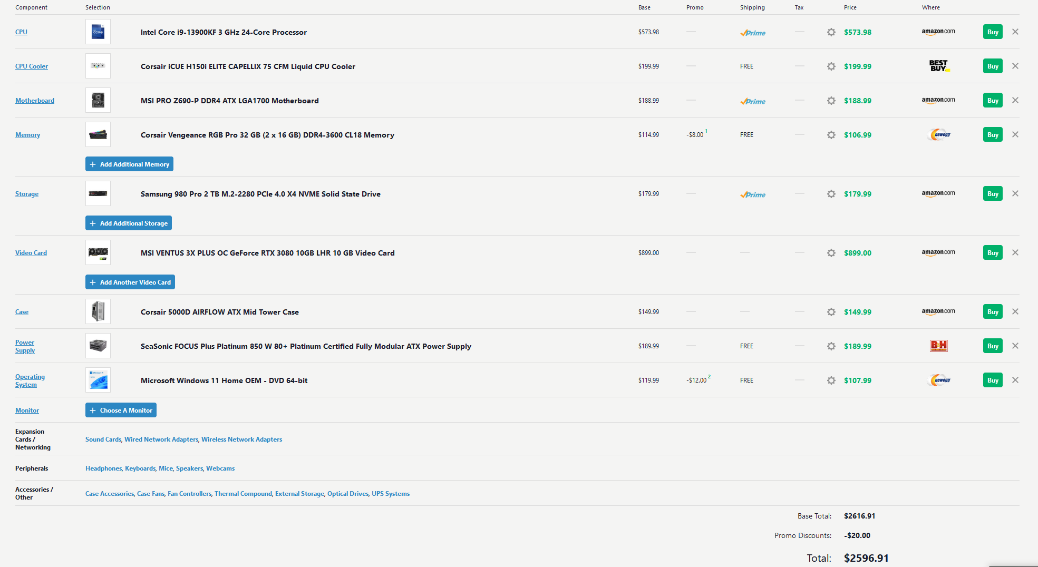Click gear icon in Memory row

[x=831, y=135]
